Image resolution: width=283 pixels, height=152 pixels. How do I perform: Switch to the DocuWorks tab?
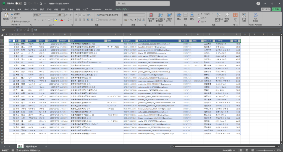[96, 9]
